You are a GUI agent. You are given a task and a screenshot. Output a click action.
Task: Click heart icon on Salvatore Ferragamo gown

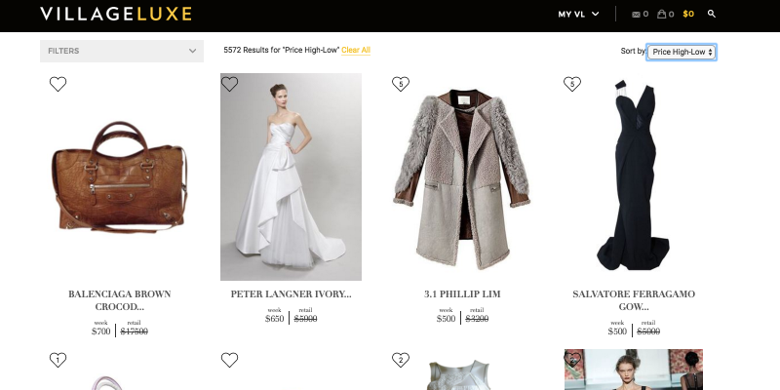pos(572,84)
